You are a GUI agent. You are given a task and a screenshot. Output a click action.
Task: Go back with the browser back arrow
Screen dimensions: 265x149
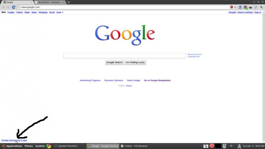point(3,7)
